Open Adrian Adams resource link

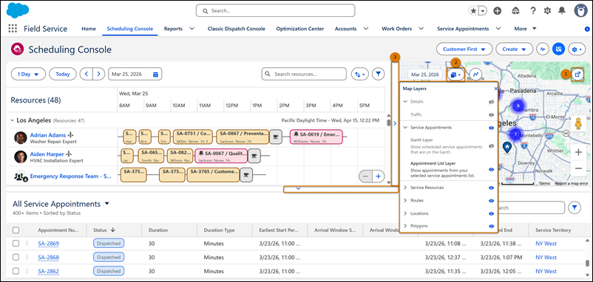pos(48,135)
